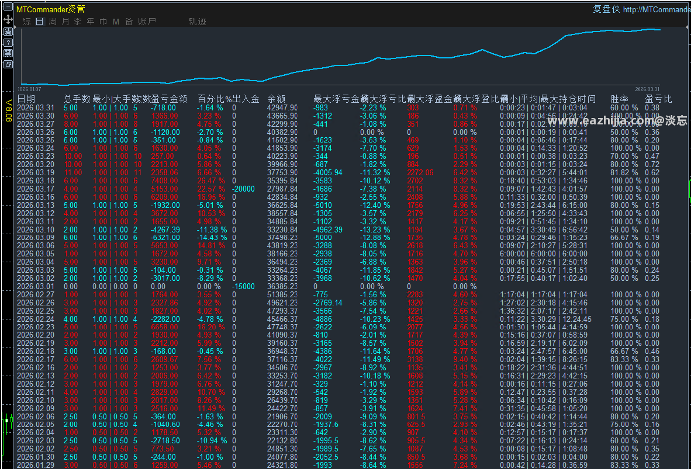Image resolution: width=691 pixels, height=469 pixels.
Task: Open the 月 monthly tab
Action: [x=65, y=22]
